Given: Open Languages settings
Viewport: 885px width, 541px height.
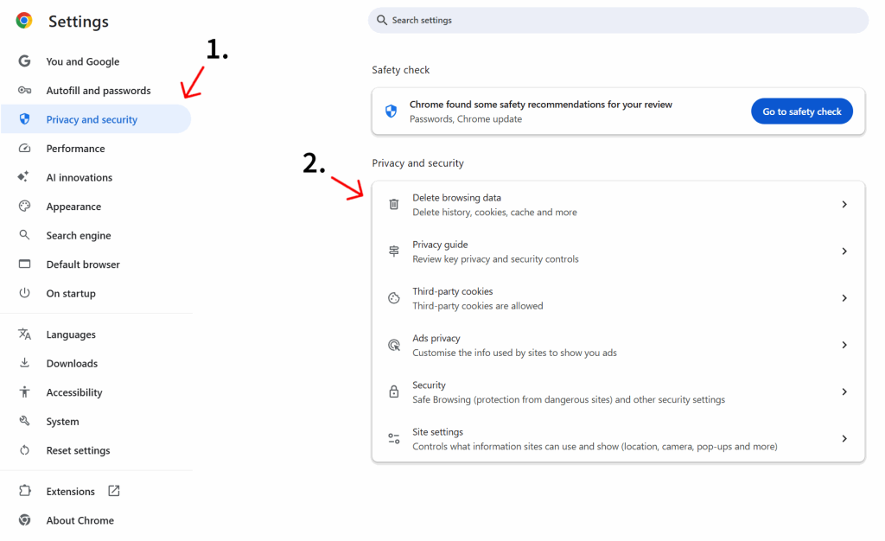Looking at the screenshot, I should tap(71, 334).
